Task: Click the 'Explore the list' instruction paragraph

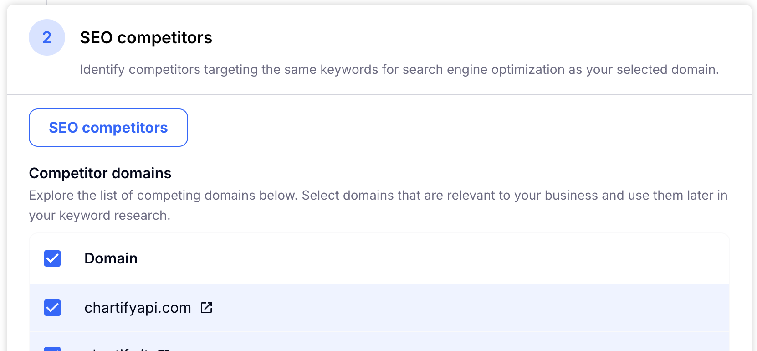Action: [x=378, y=196]
